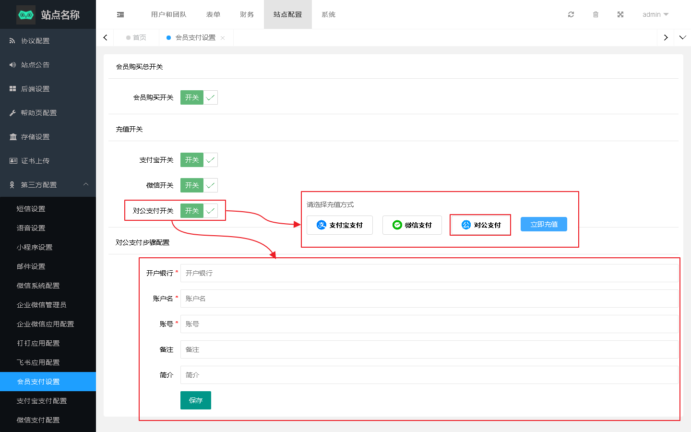This screenshot has width=691, height=432.
Task: Click the 保存 button
Action: 195,400
